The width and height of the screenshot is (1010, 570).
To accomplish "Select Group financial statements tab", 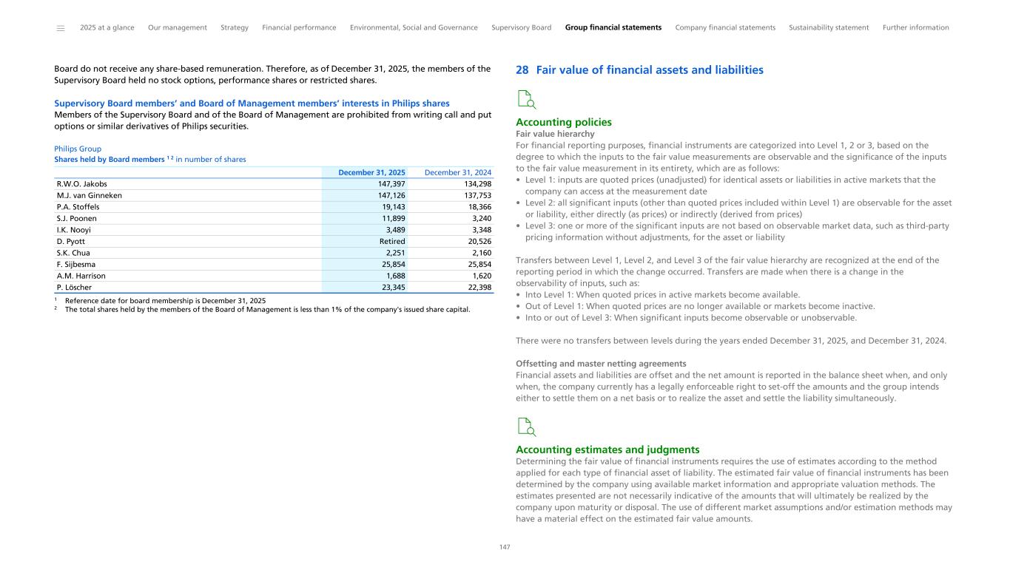I will coord(613,28).
